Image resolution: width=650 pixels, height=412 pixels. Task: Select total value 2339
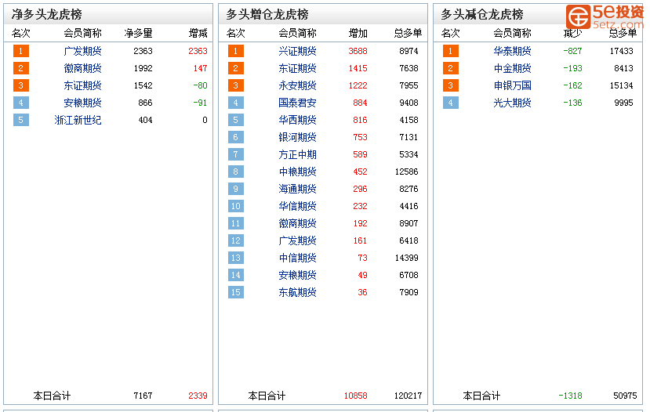198,396
